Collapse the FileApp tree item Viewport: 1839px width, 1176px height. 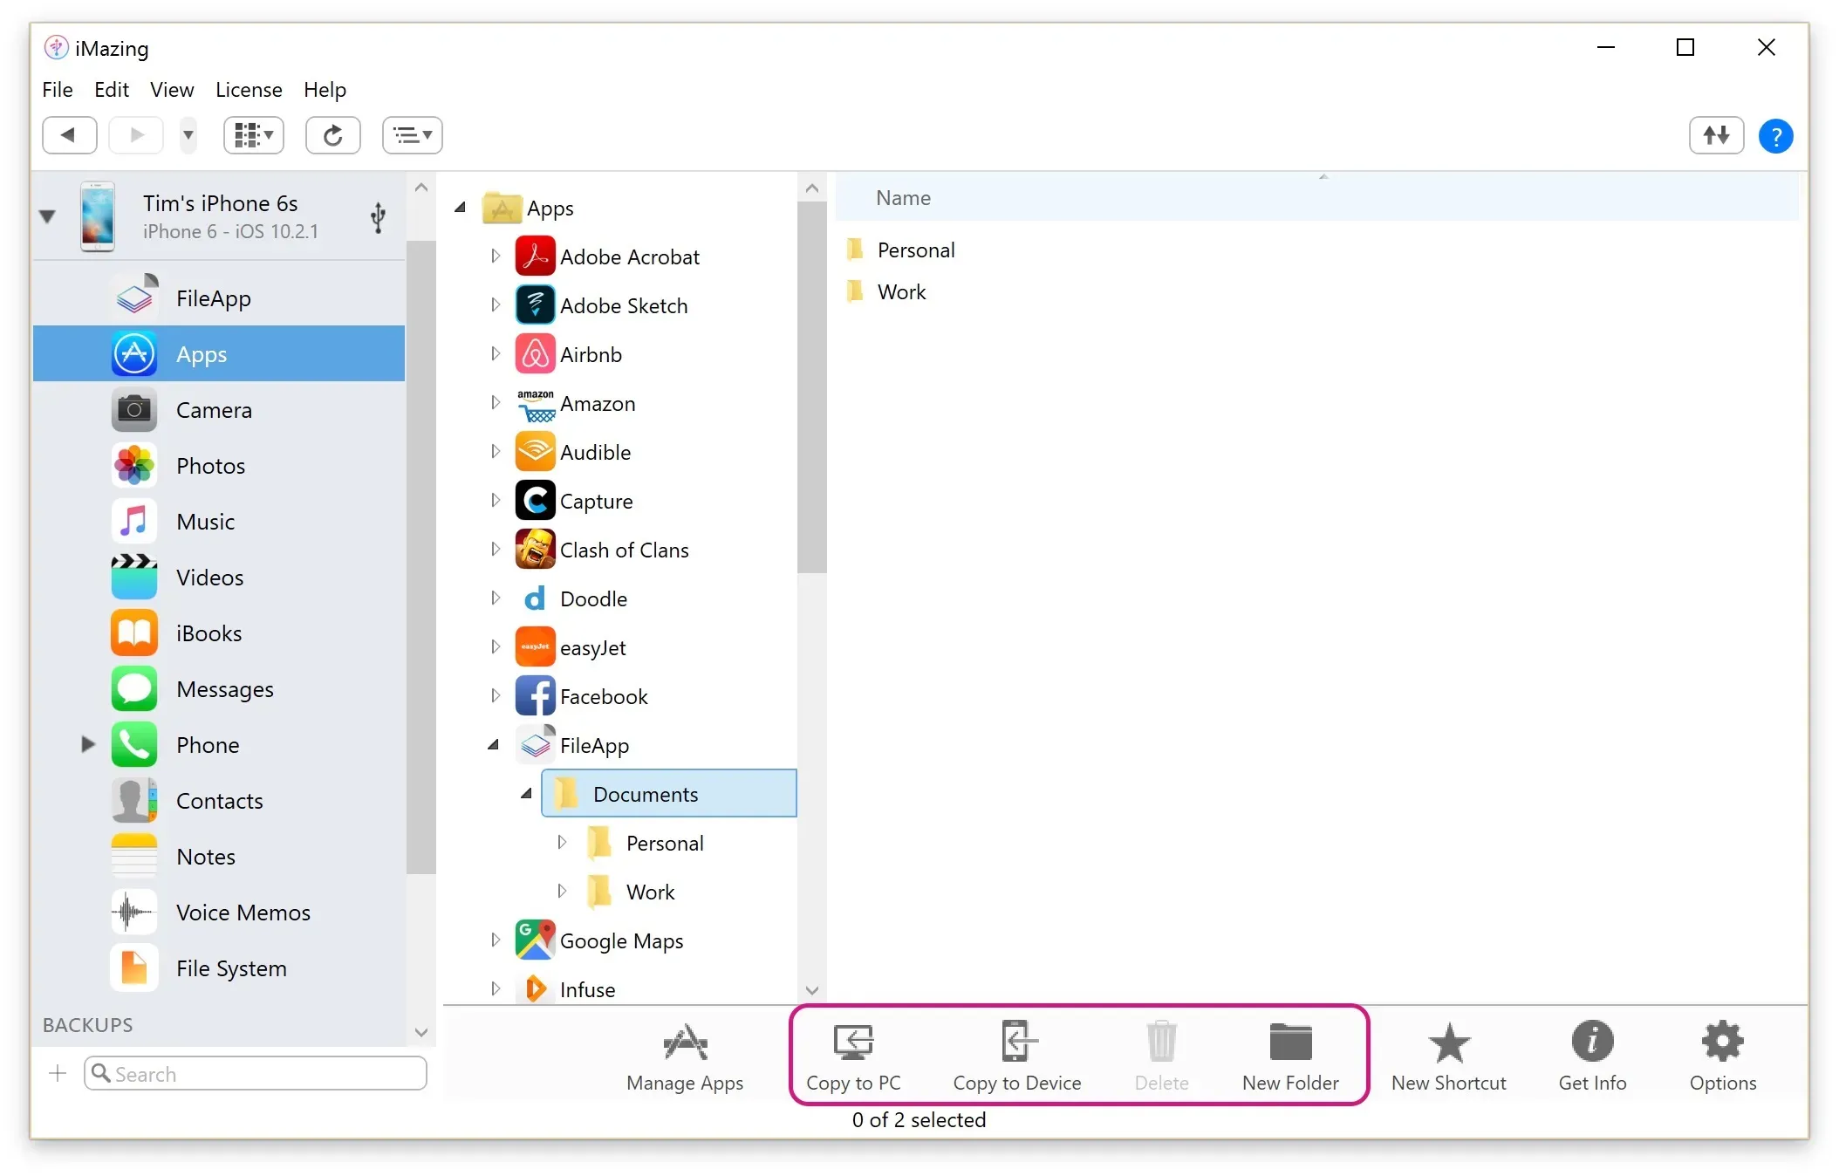pyautogui.click(x=493, y=745)
